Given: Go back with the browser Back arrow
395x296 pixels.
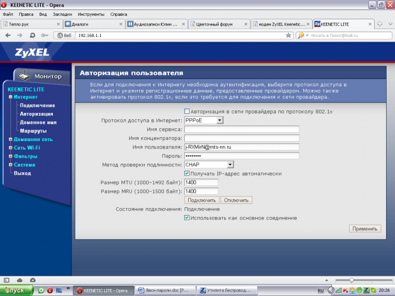Looking at the screenshot, I should [8, 36].
